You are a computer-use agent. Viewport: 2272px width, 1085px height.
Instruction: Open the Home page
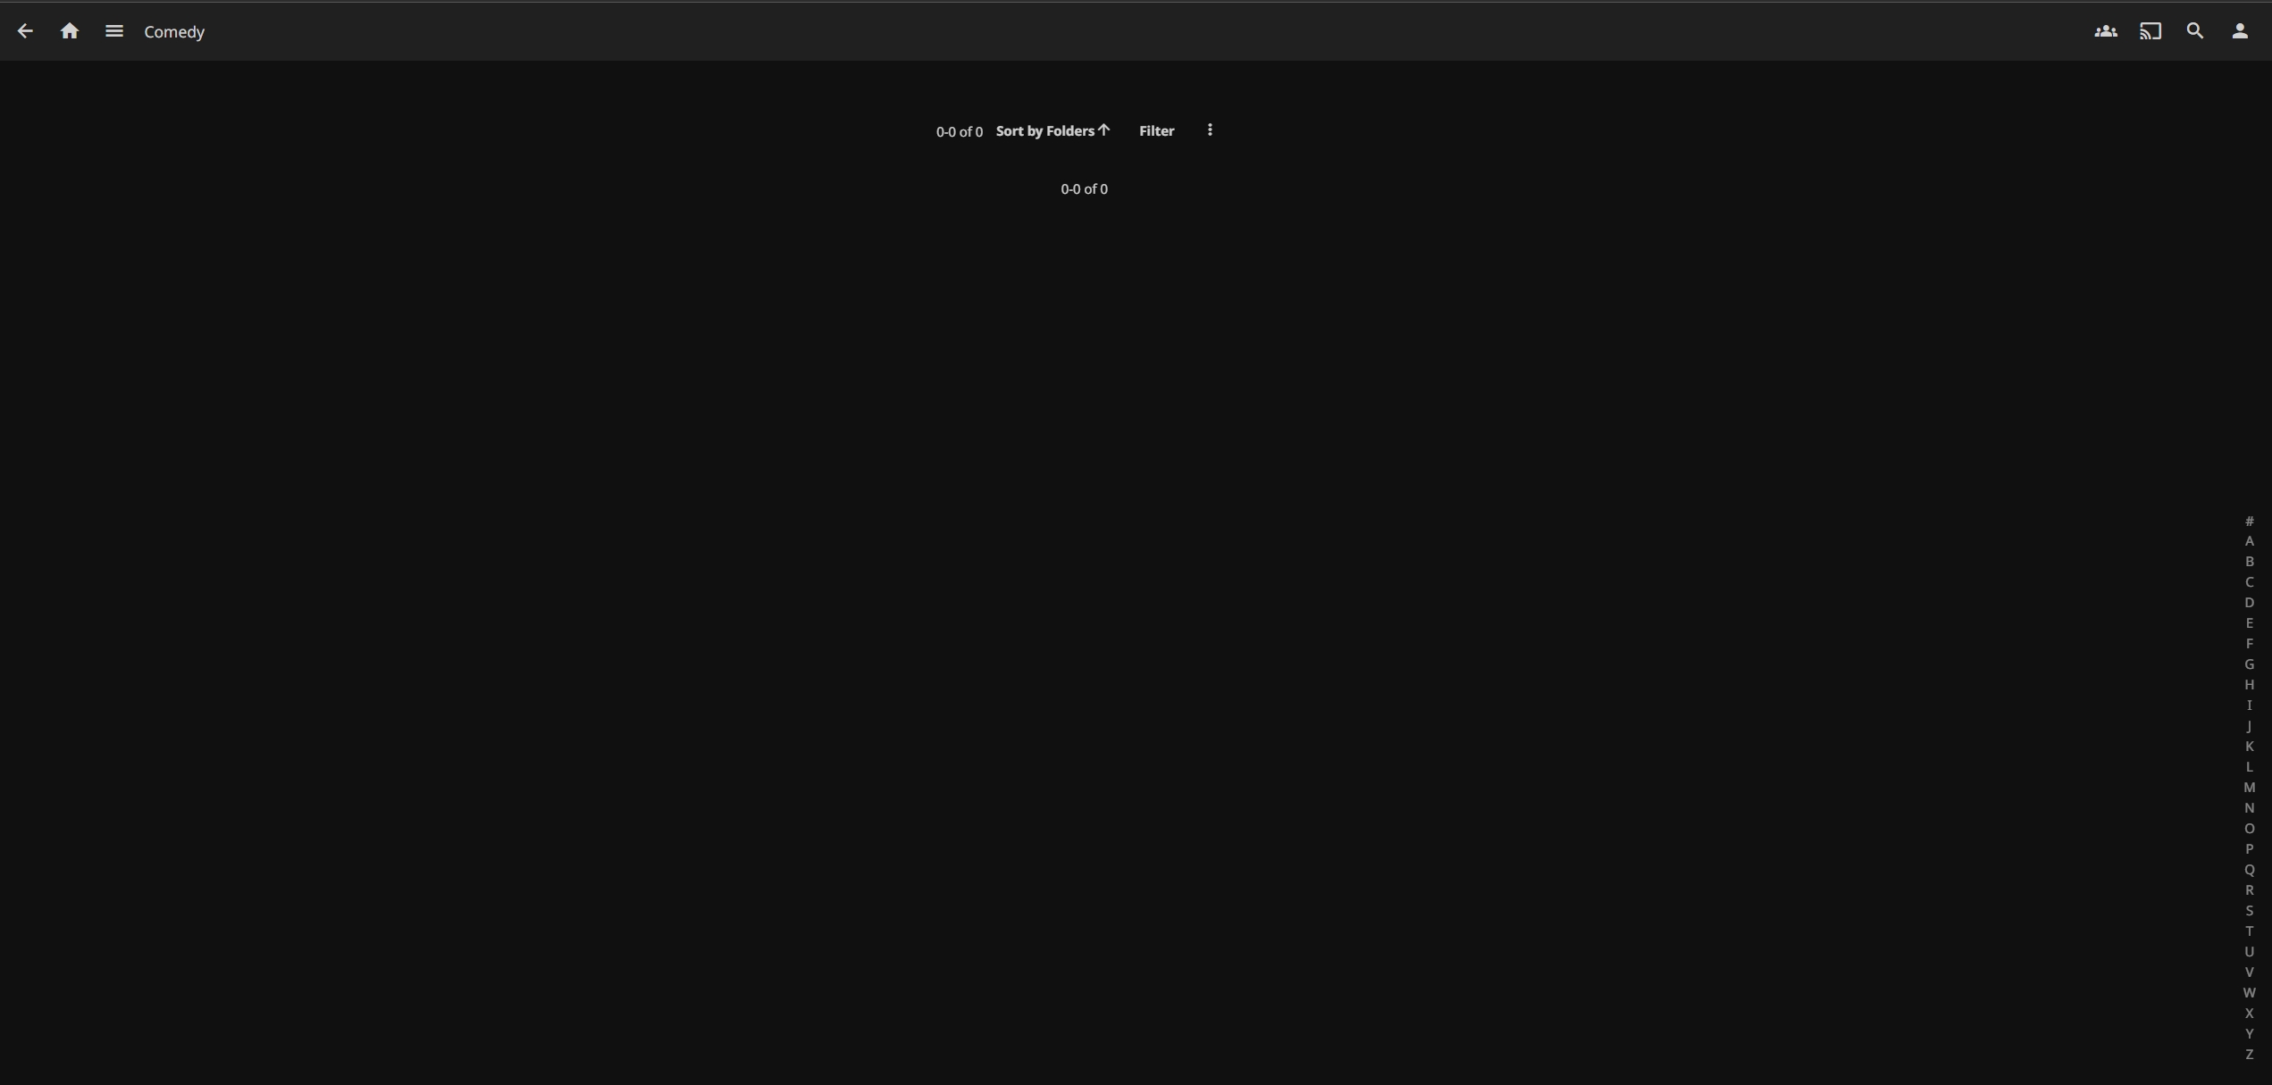(70, 31)
